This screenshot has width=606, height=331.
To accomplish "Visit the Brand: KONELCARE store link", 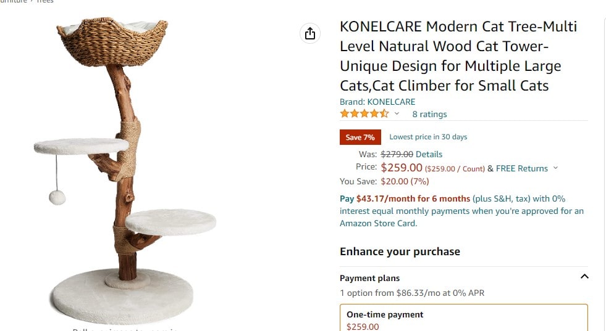I will pyautogui.click(x=377, y=102).
